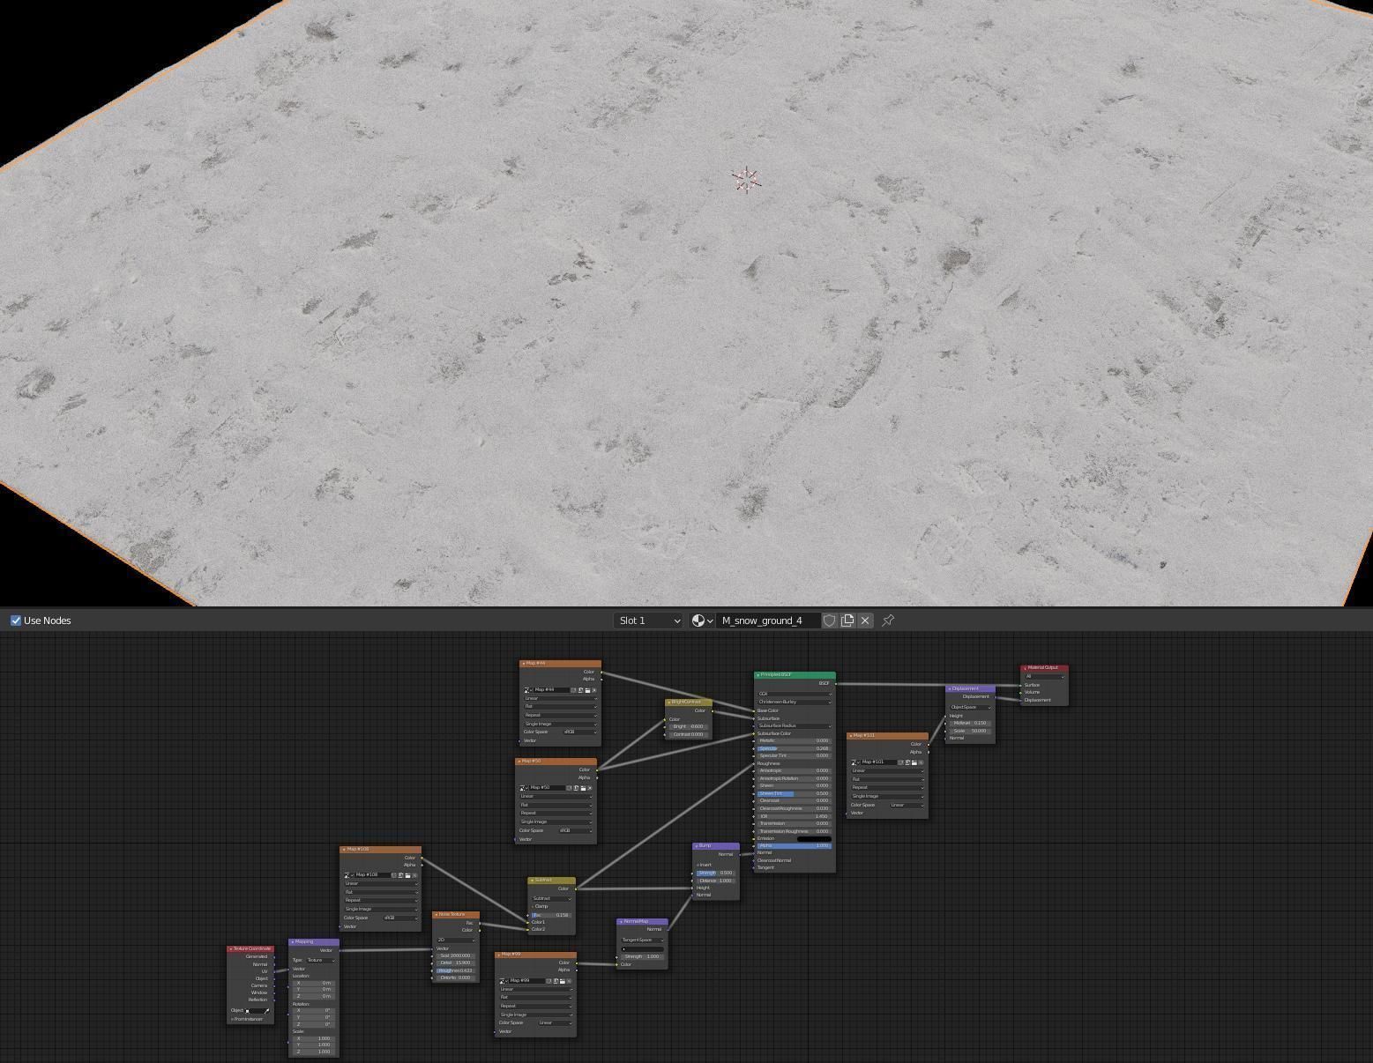Collapse the Map #44 image node
The height and width of the screenshot is (1063, 1373).
pos(524,663)
